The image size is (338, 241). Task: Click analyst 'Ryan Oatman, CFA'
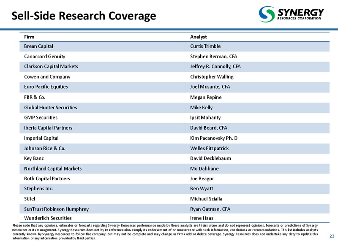[210, 209]
